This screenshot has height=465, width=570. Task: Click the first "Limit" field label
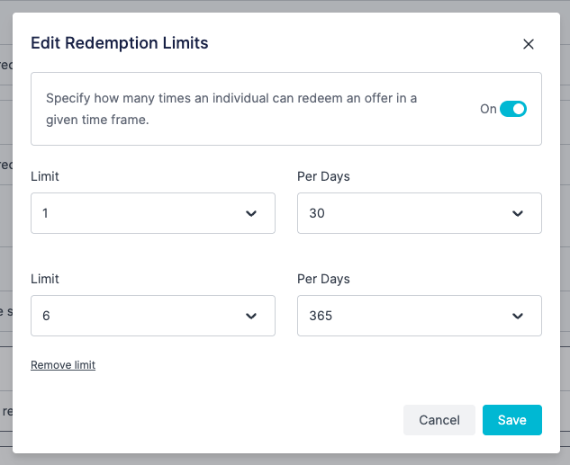click(45, 176)
